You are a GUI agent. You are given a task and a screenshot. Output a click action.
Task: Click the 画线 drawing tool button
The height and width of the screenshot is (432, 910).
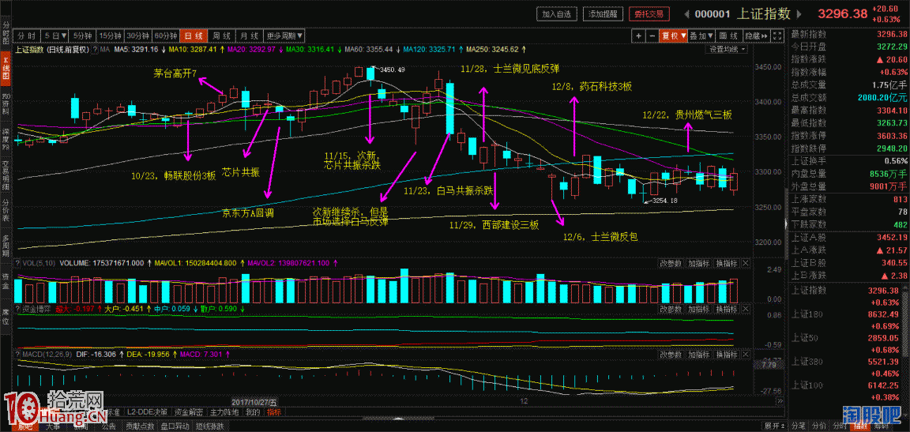(728, 36)
